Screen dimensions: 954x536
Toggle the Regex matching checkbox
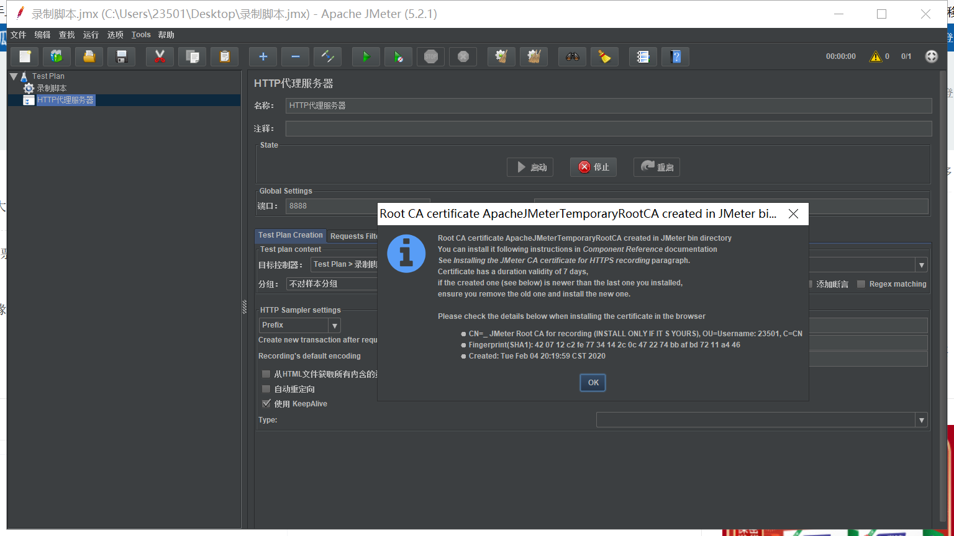tap(861, 284)
